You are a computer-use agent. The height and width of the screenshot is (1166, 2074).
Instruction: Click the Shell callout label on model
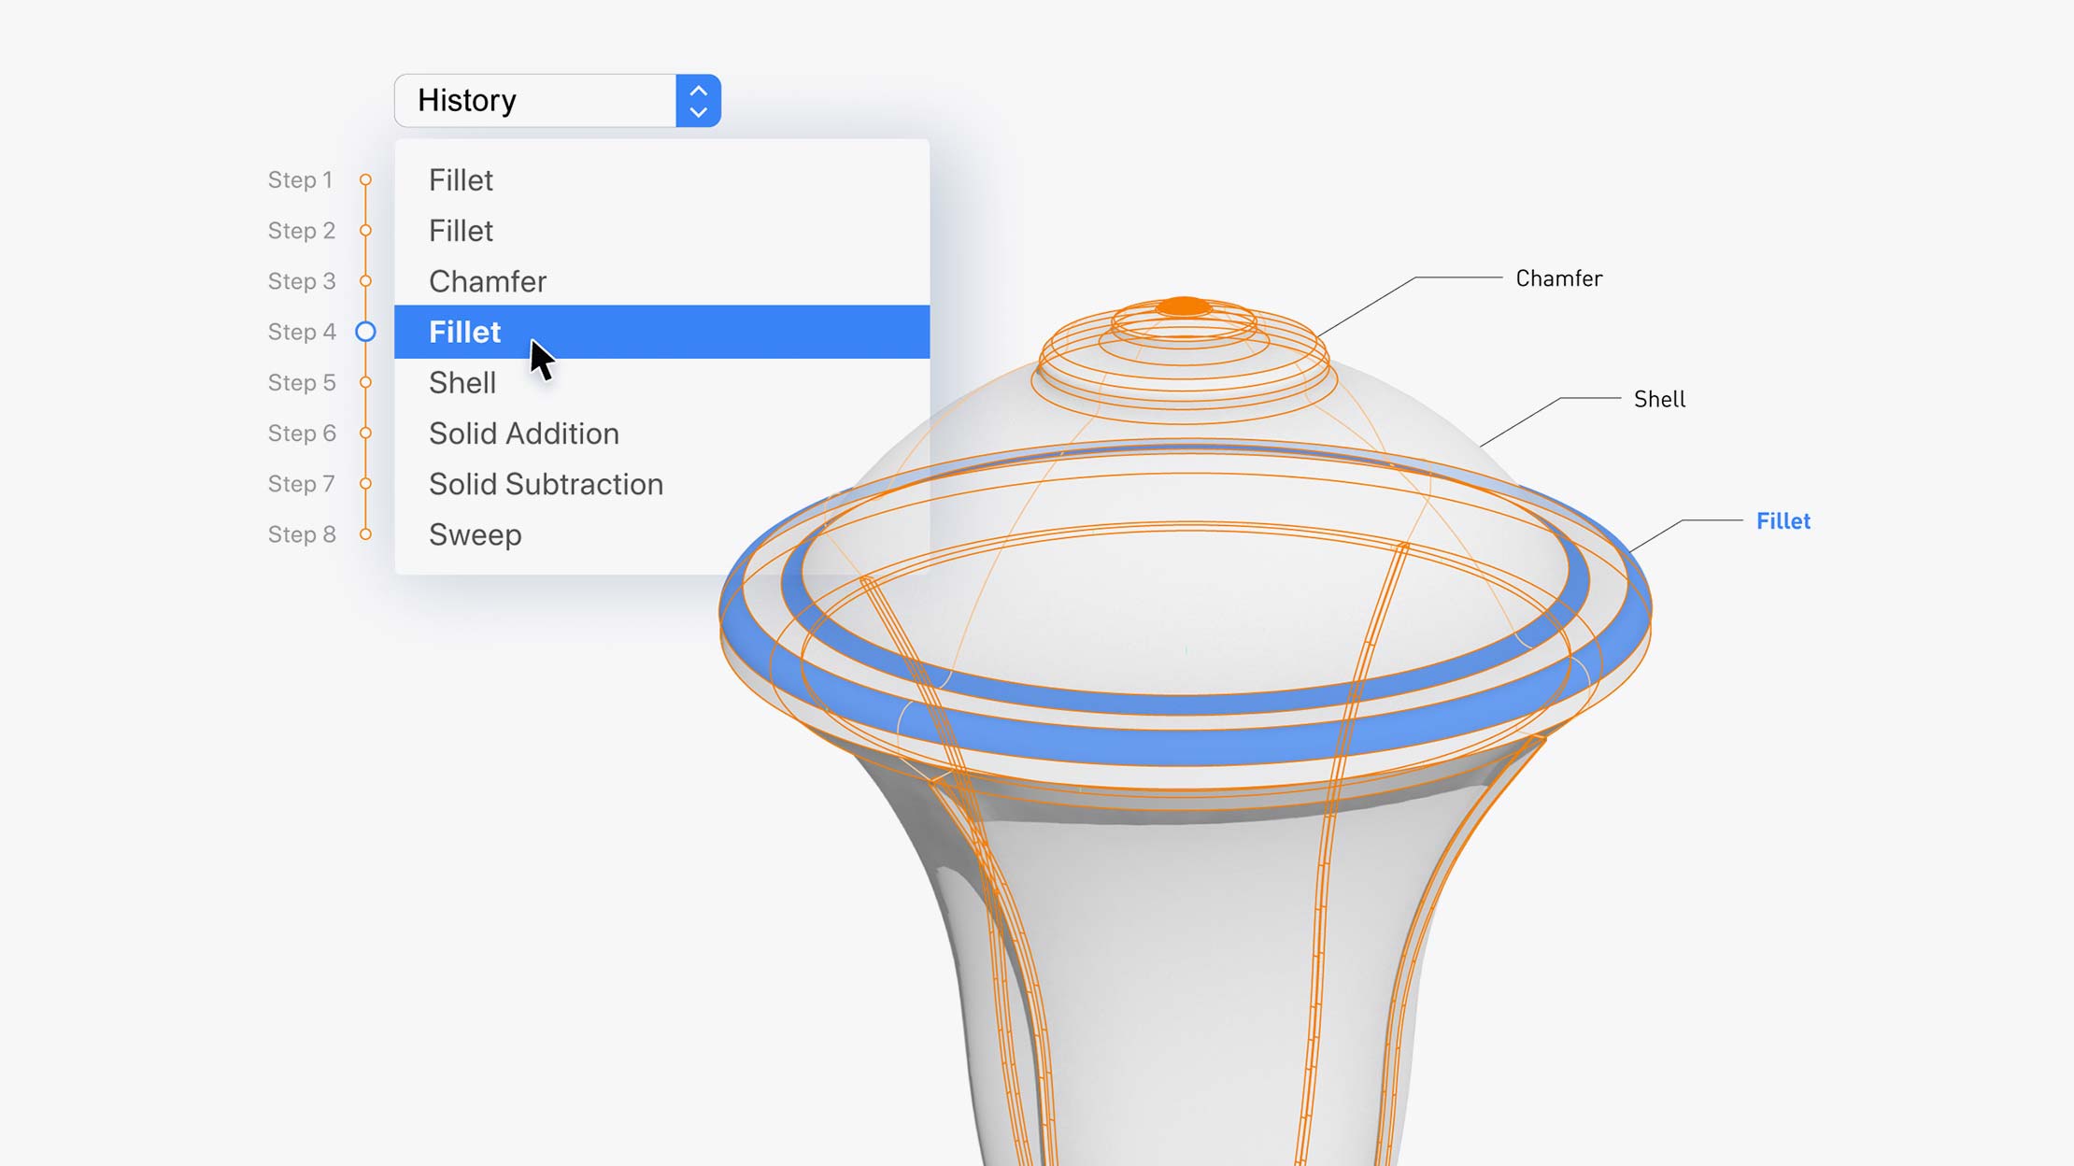(x=1659, y=399)
